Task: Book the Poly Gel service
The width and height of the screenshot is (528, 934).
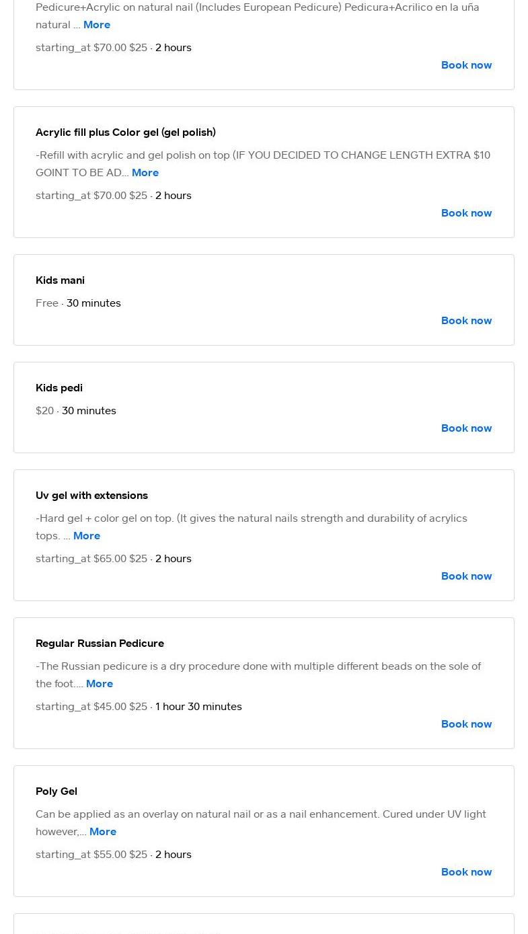Action: (x=466, y=872)
